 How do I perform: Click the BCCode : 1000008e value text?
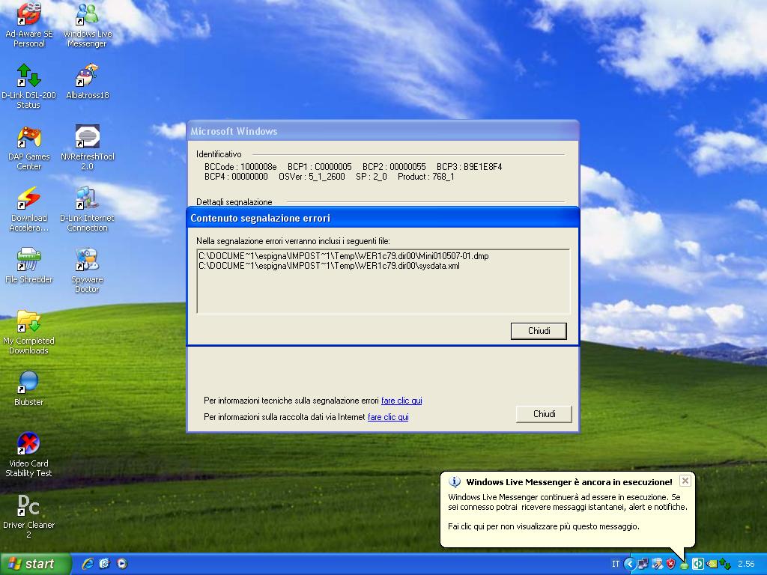tap(240, 167)
